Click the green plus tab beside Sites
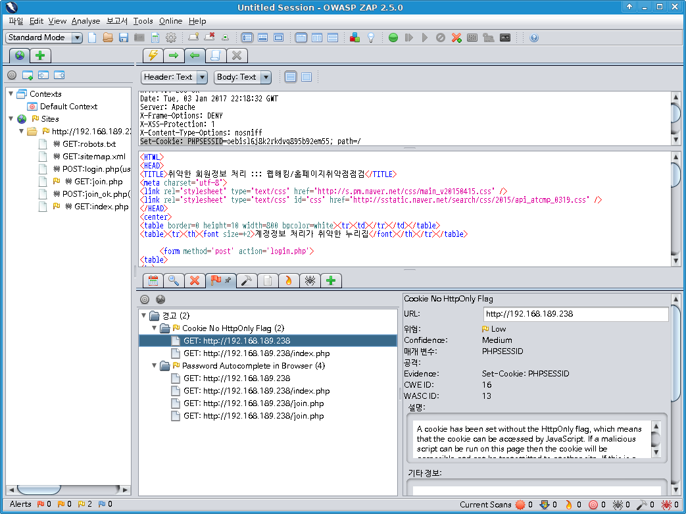The height and width of the screenshot is (514, 686). pos(40,55)
